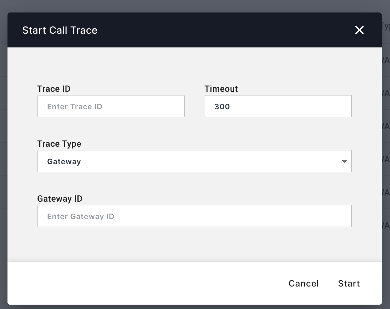Click the Timeout label

tap(221, 89)
